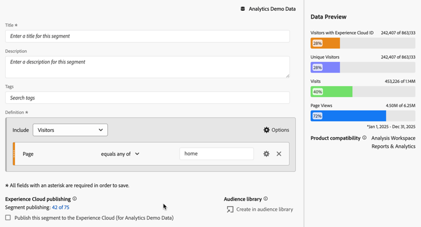
Task: Click the Analytics Demo Data database icon
Action: click(x=242, y=9)
